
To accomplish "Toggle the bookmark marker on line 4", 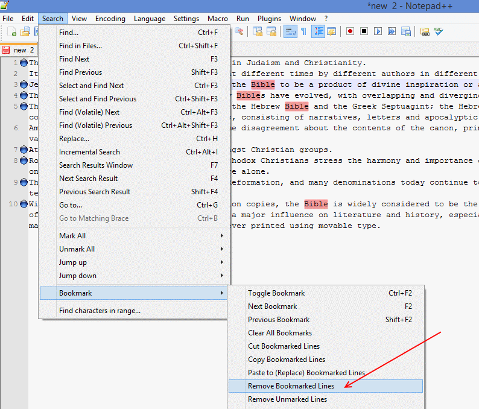I will pos(24,95).
